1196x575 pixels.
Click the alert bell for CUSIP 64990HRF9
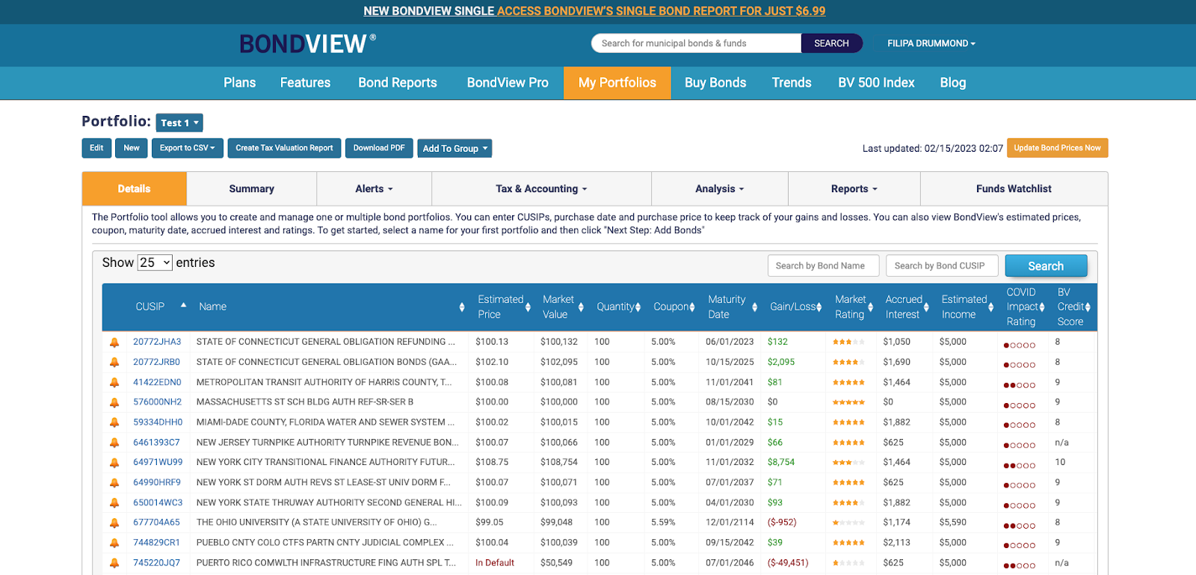coord(114,483)
